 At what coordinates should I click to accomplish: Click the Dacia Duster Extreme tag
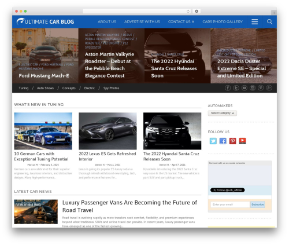(x=234, y=50)
